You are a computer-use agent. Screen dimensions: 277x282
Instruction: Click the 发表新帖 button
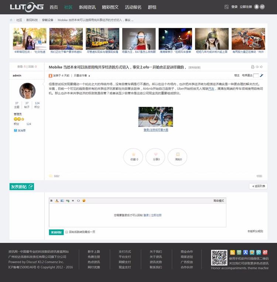pos(22,187)
